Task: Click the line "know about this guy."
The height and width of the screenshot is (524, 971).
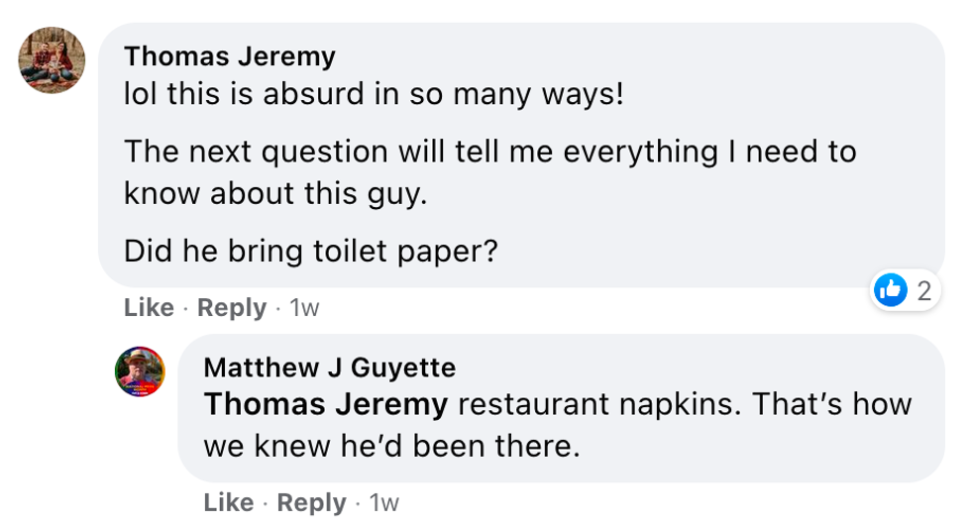Action: pos(274,193)
